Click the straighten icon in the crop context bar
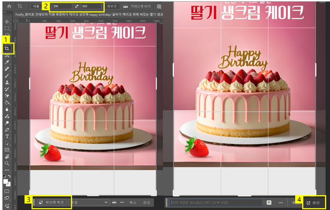The width and height of the screenshot is (330, 210). pyautogui.click(x=114, y=202)
